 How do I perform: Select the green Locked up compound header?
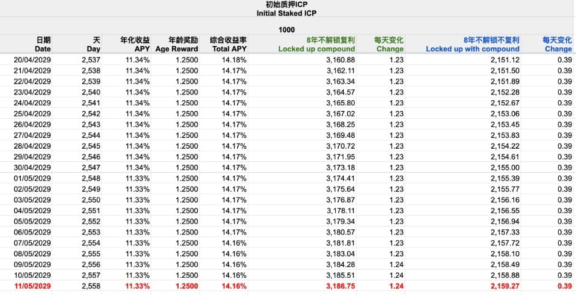(x=317, y=44)
